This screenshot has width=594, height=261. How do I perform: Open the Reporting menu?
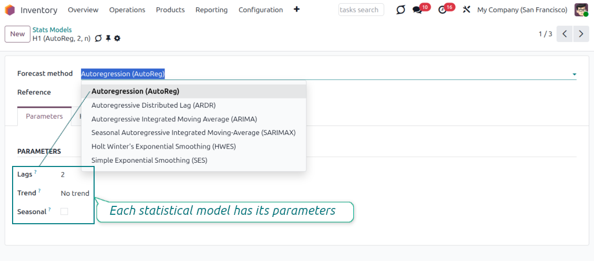212,10
